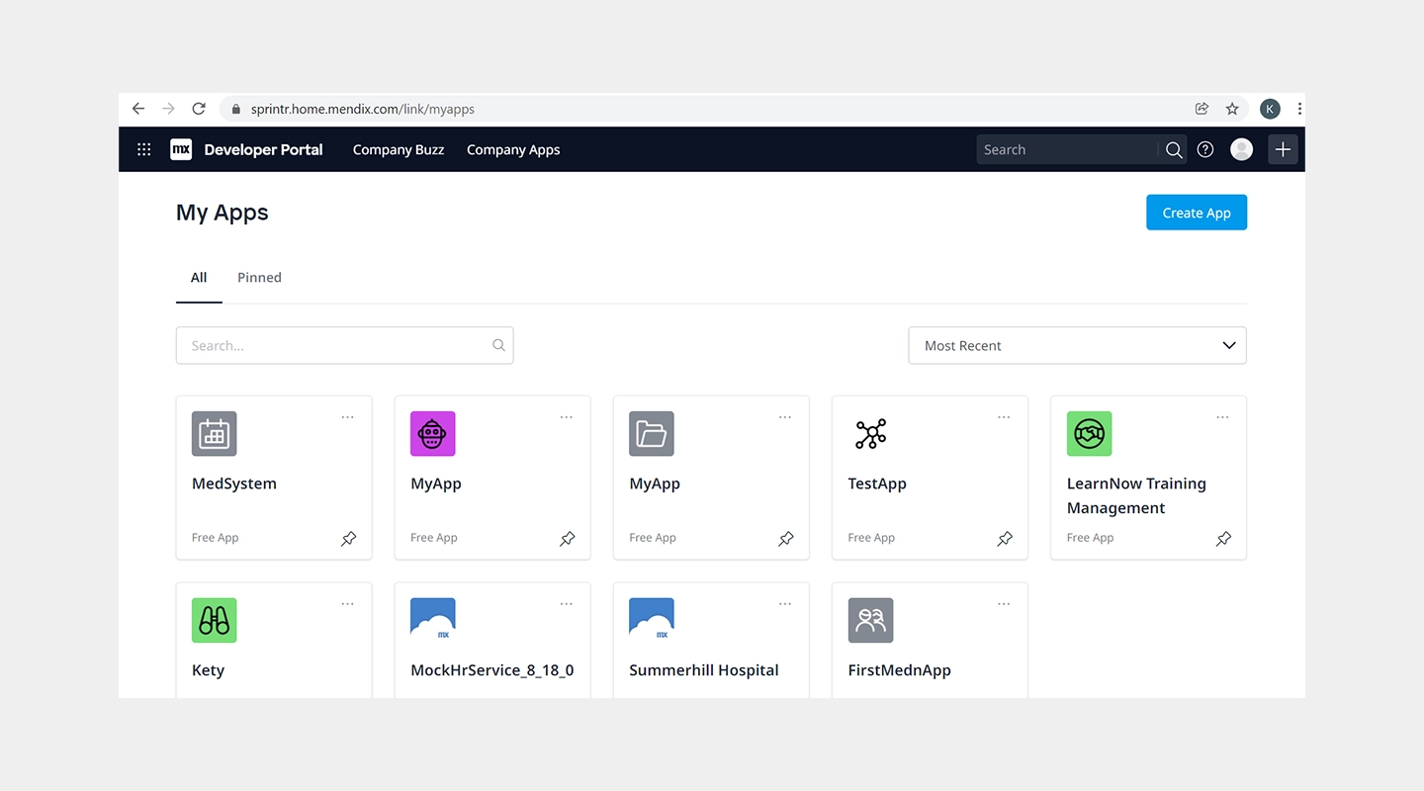Click the header Search field
Image resolution: width=1424 pixels, height=791 pixels.
click(1067, 149)
